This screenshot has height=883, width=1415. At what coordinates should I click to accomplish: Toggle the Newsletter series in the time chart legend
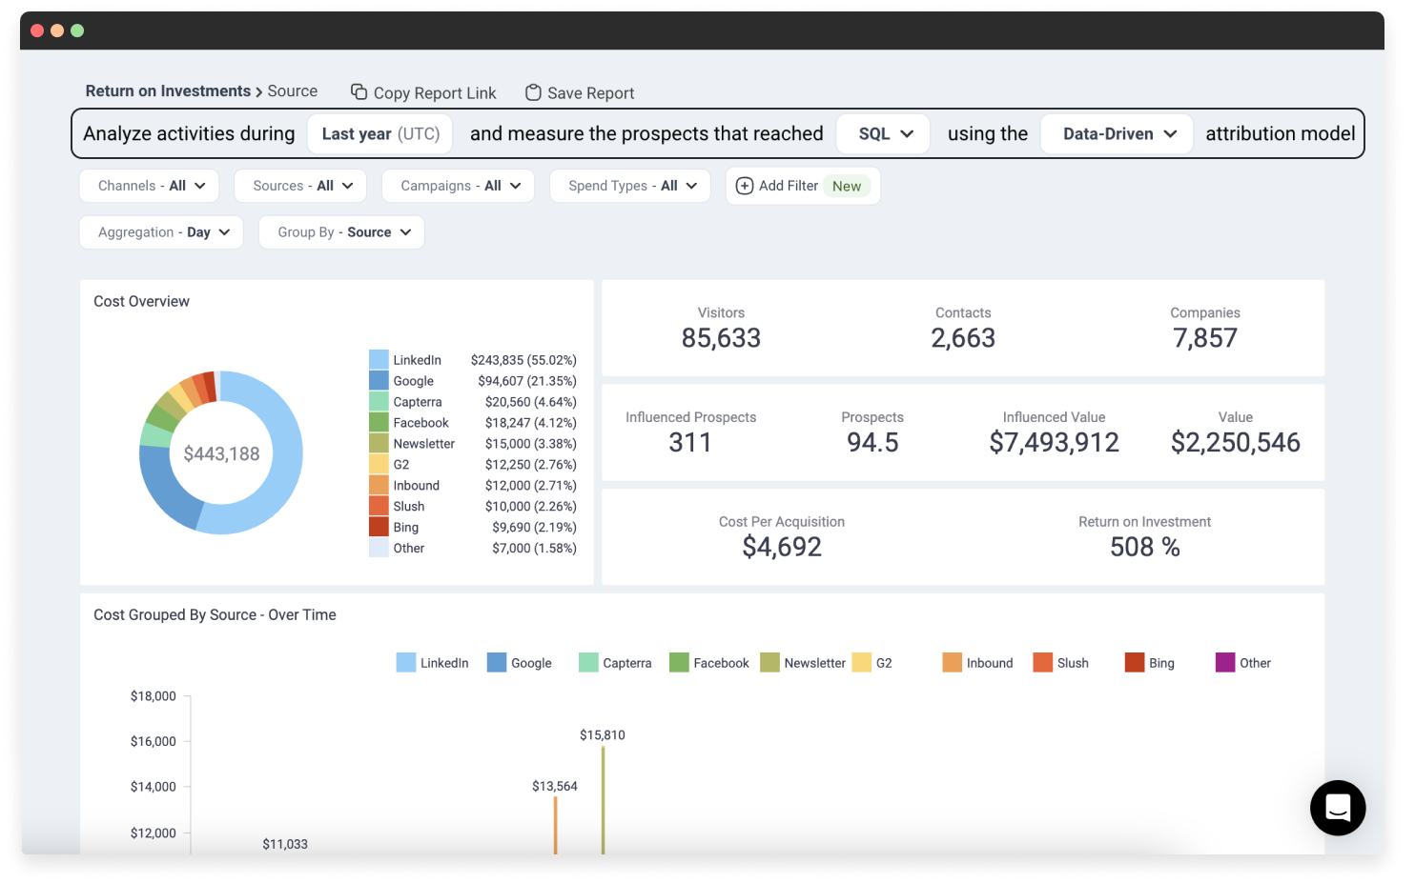[x=770, y=662]
